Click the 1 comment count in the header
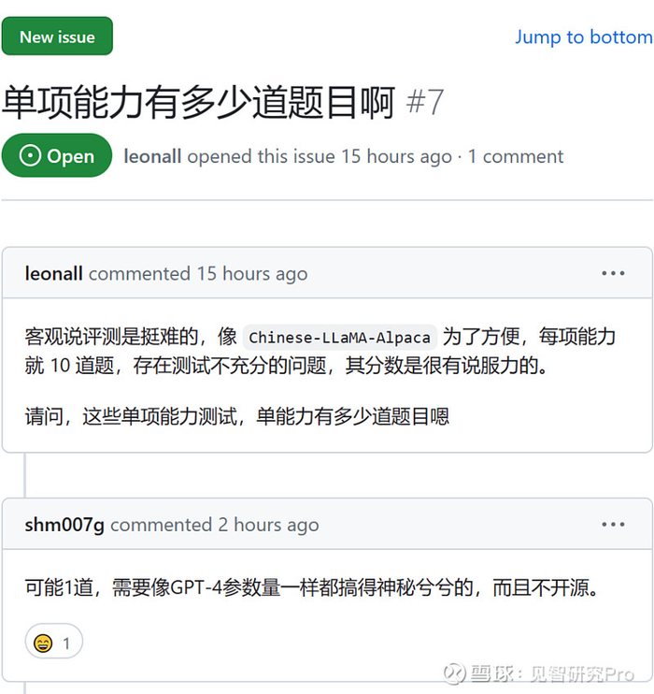Image resolution: width=654 pixels, height=694 pixels. pyautogui.click(x=516, y=156)
